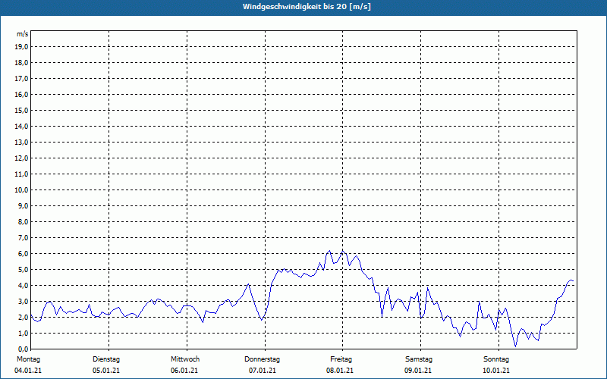
Task: Click the 'Dienstag' day label
Action: click(x=106, y=359)
